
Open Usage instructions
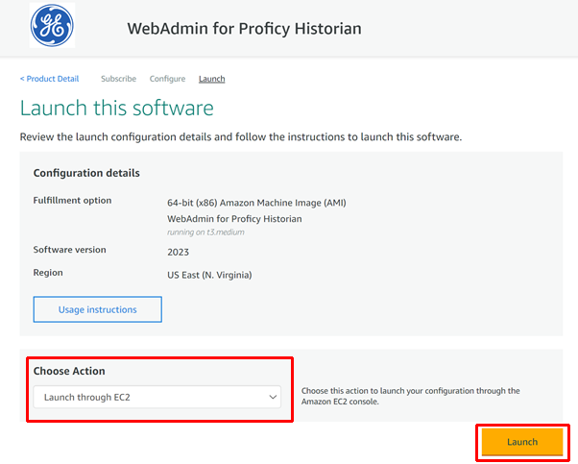[98, 309]
